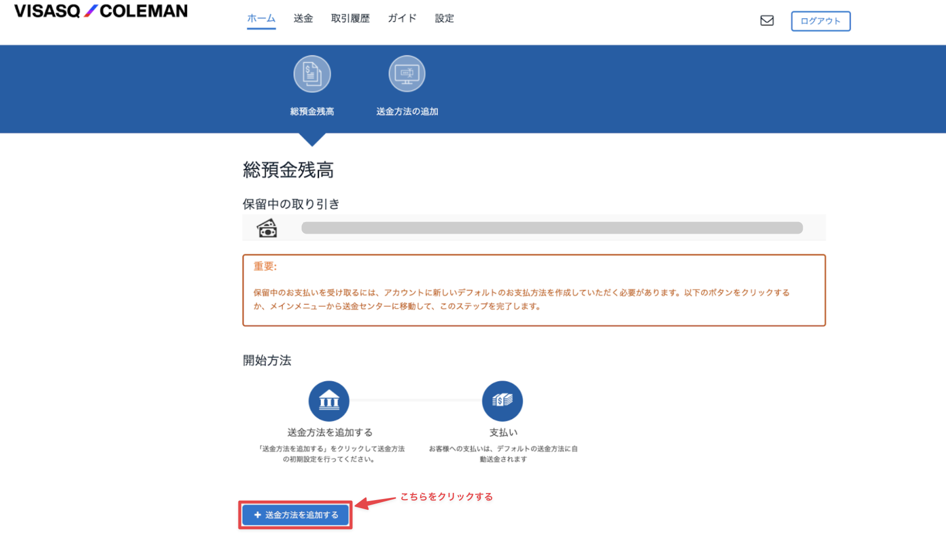The height and width of the screenshot is (540, 946).
Task: Click the plus icon in the add button
Action: click(x=258, y=515)
